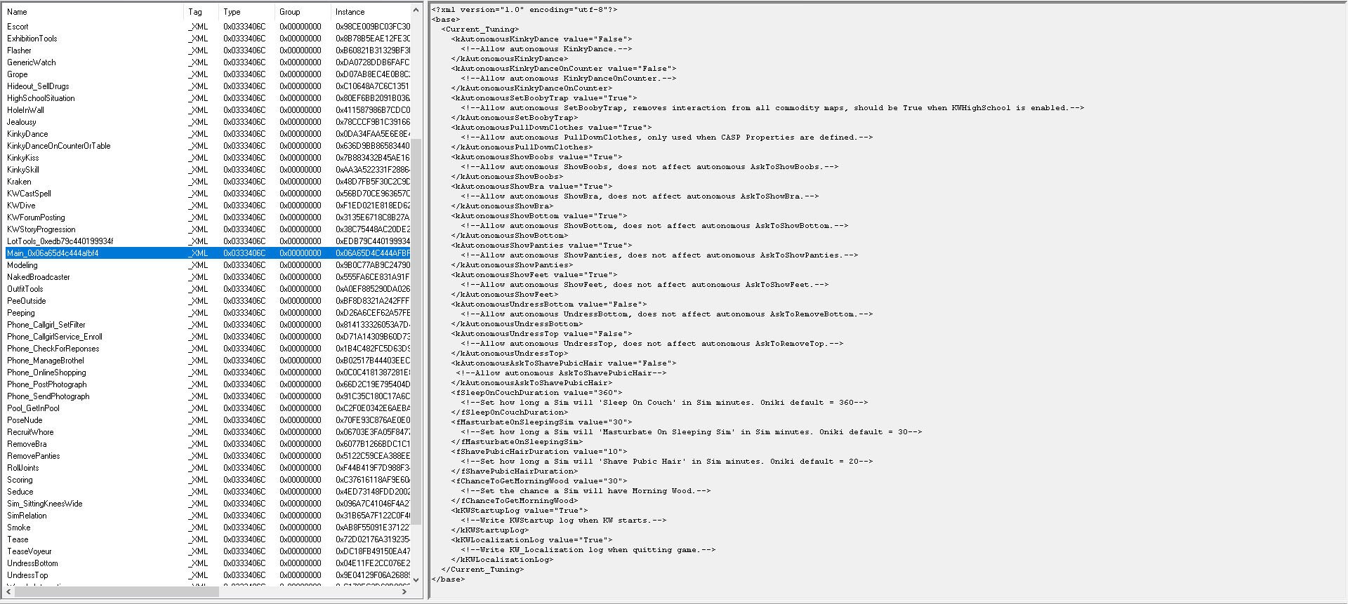Viewport: 1348px width, 604px height.
Task: Select the KWCastSpell resource row
Action: click(x=208, y=194)
